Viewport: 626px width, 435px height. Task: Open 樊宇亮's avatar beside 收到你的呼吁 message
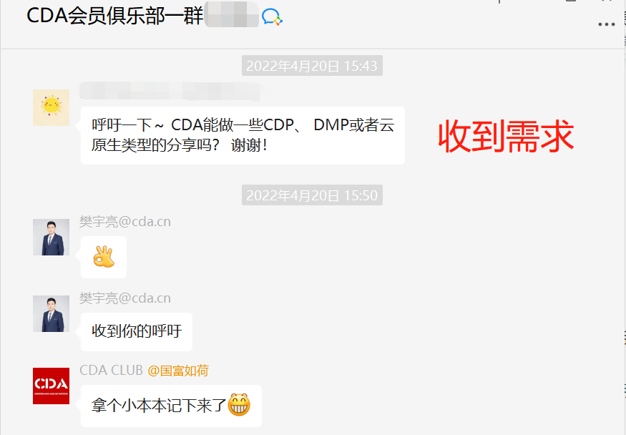[51, 313]
